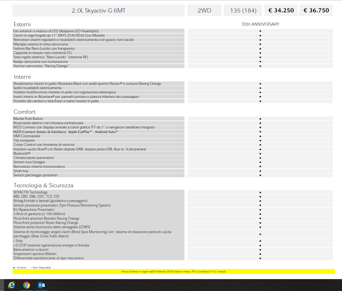Click 'Climatizzatore automatico'
Screen dimensions: 342x291
pyautogui.click(x=98, y=158)
